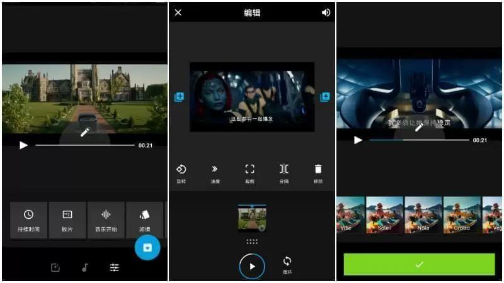This screenshot has height=283, width=504.
Task: Switch to the settings sliders tab
Action: click(x=114, y=267)
